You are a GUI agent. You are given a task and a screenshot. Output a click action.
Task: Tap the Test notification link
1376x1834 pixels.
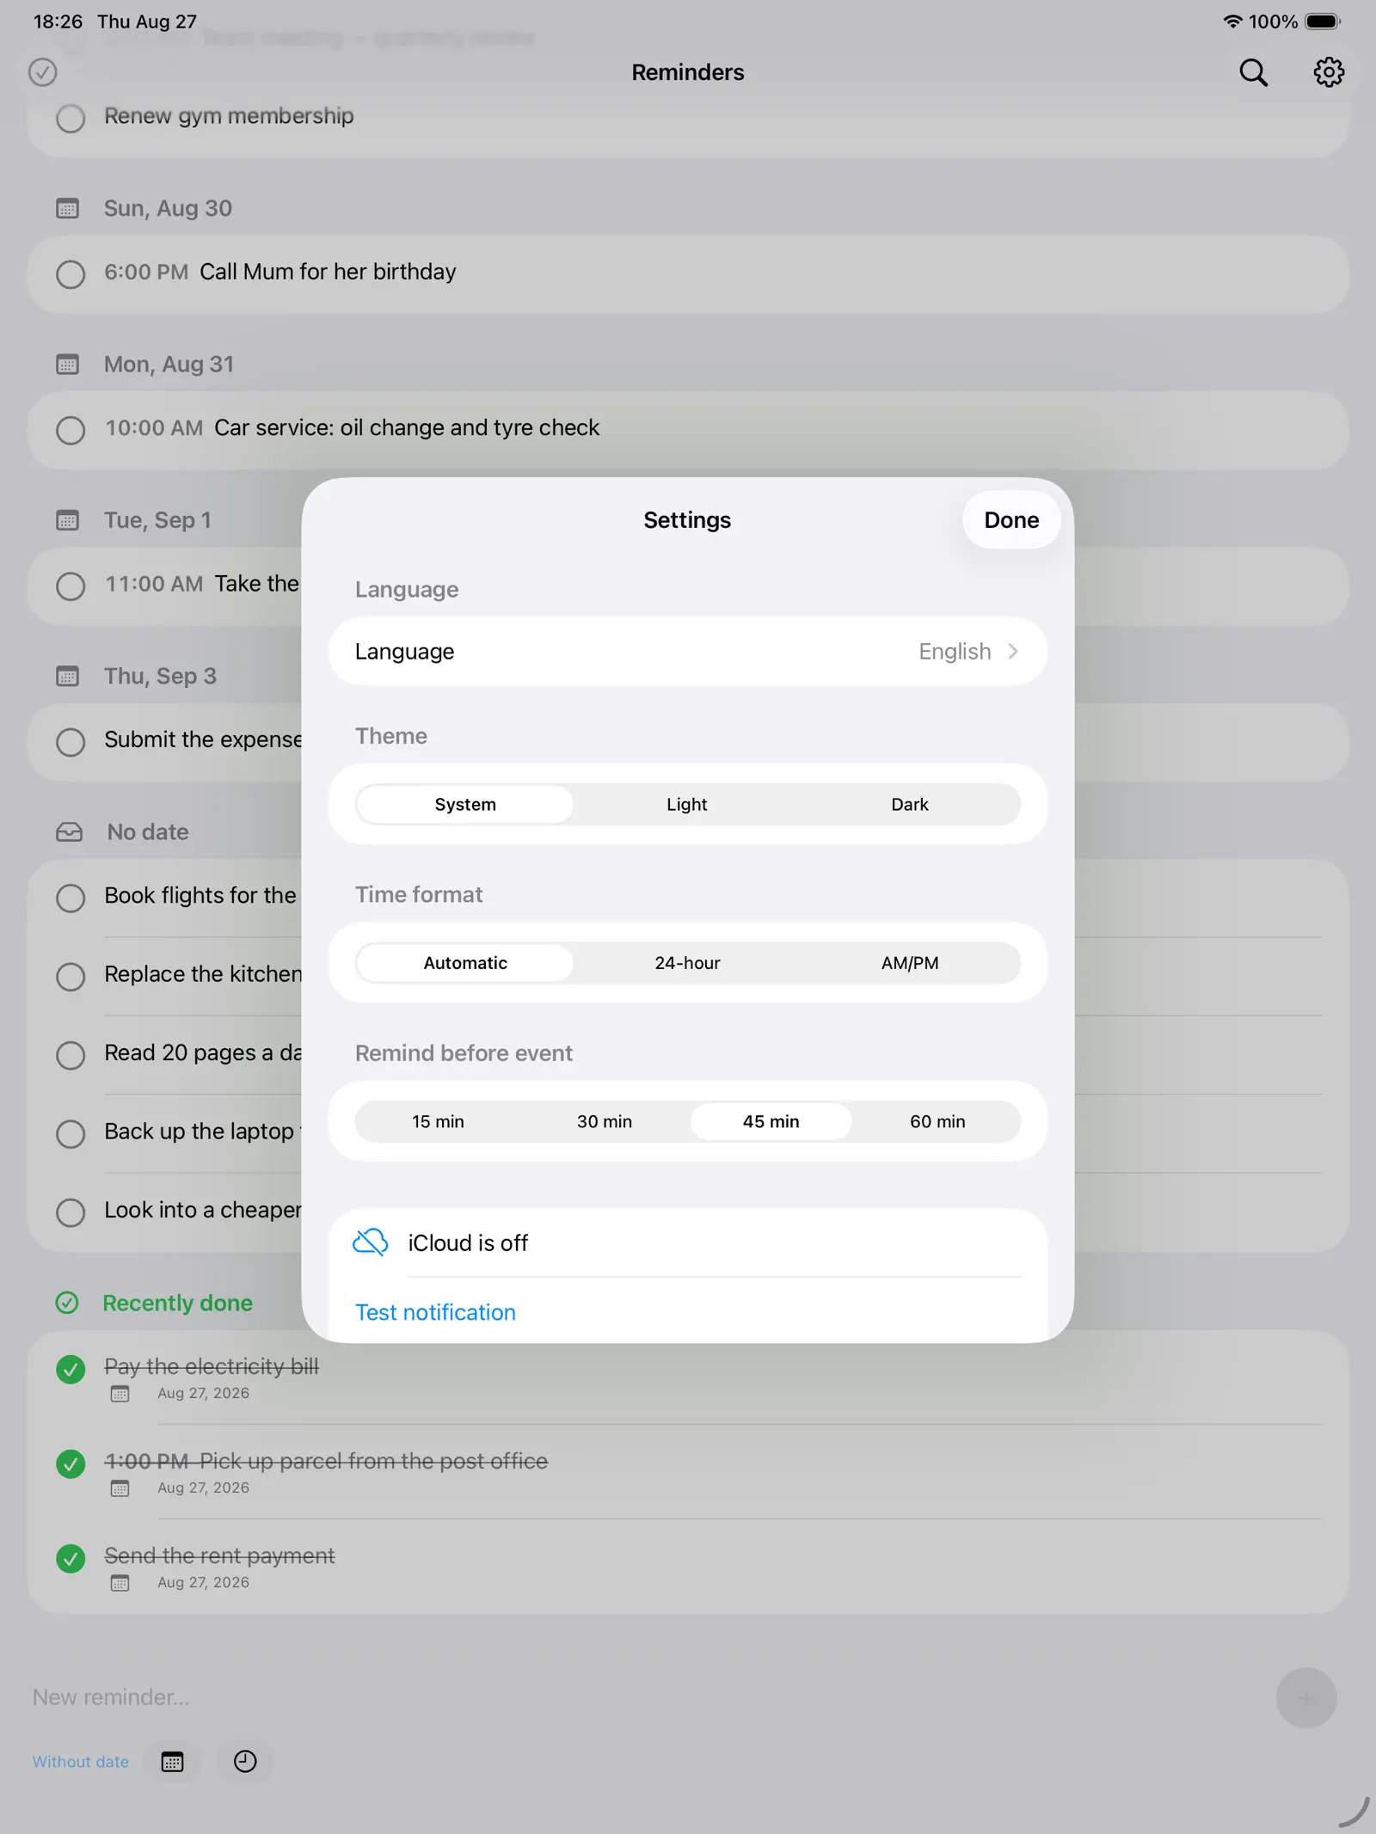435,1312
